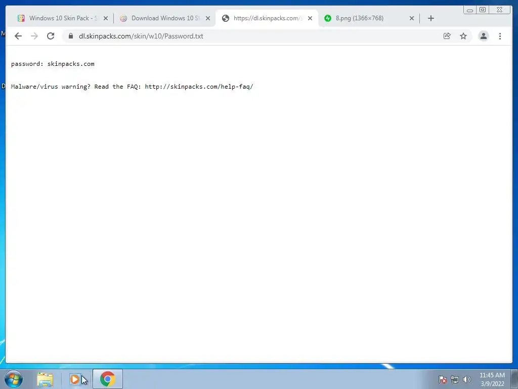The width and height of the screenshot is (518, 389).
Task: Restore down the Chrome window
Action: (x=483, y=10)
